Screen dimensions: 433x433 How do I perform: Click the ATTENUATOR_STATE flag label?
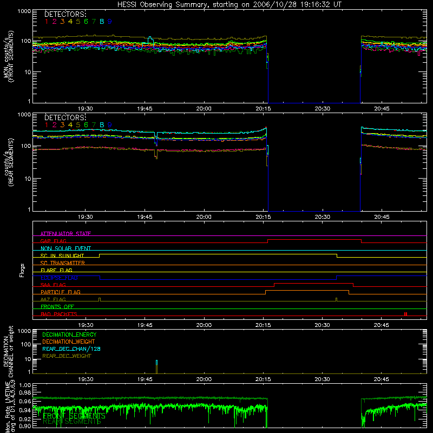[x=65, y=234]
